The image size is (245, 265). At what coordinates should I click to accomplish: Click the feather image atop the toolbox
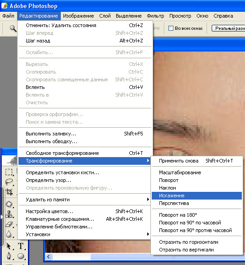[12, 161]
